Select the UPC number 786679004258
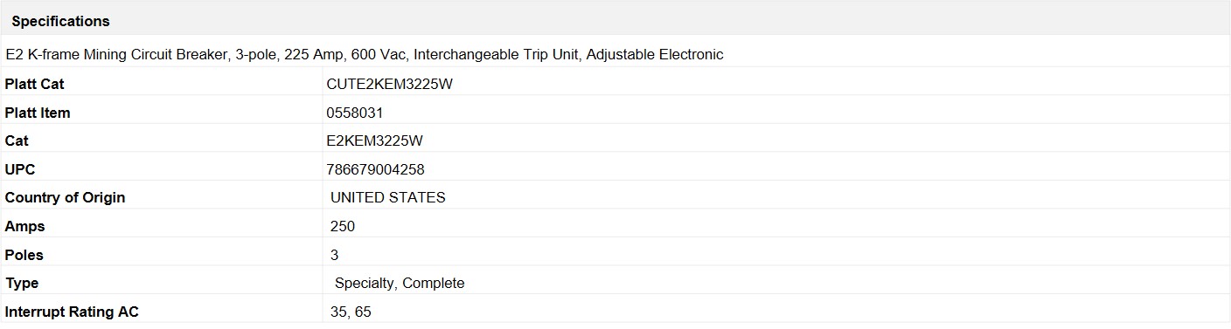 pos(375,169)
